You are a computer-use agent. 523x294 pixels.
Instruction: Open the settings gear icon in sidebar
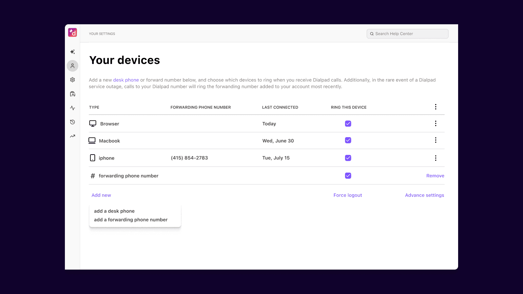tap(72, 80)
